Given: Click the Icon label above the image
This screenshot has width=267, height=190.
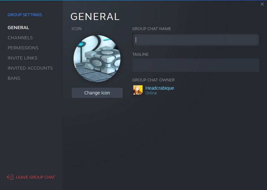Looking at the screenshot, I should pos(76,28).
